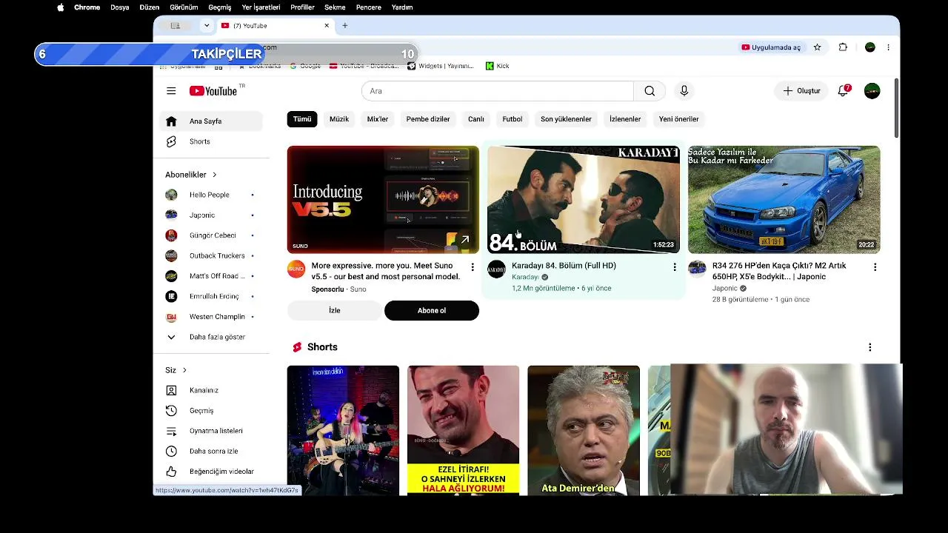The image size is (948, 533).
Task: Open Hello People subscription channel
Action: click(x=211, y=195)
